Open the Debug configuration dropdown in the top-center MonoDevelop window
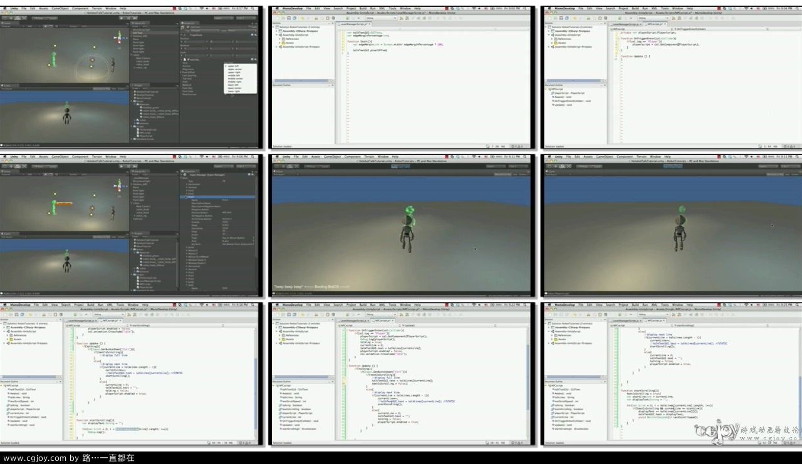802x464 pixels. pyautogui.click(x=382, y=18)
